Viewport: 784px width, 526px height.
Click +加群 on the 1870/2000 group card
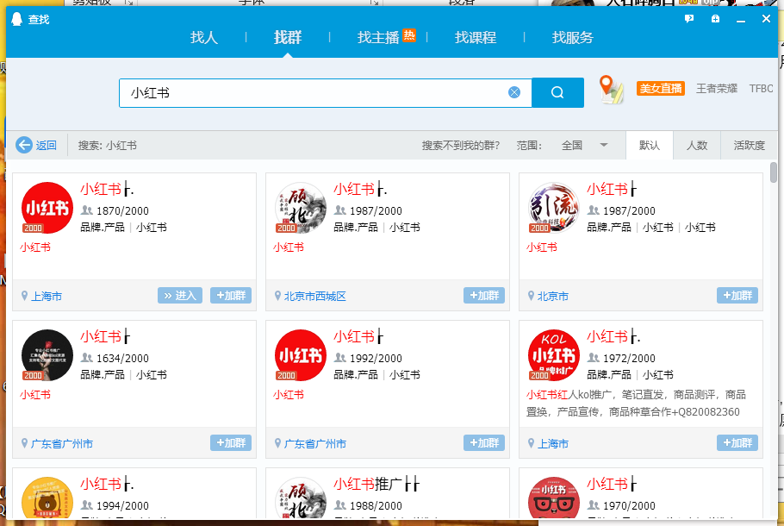pos(231,295)
